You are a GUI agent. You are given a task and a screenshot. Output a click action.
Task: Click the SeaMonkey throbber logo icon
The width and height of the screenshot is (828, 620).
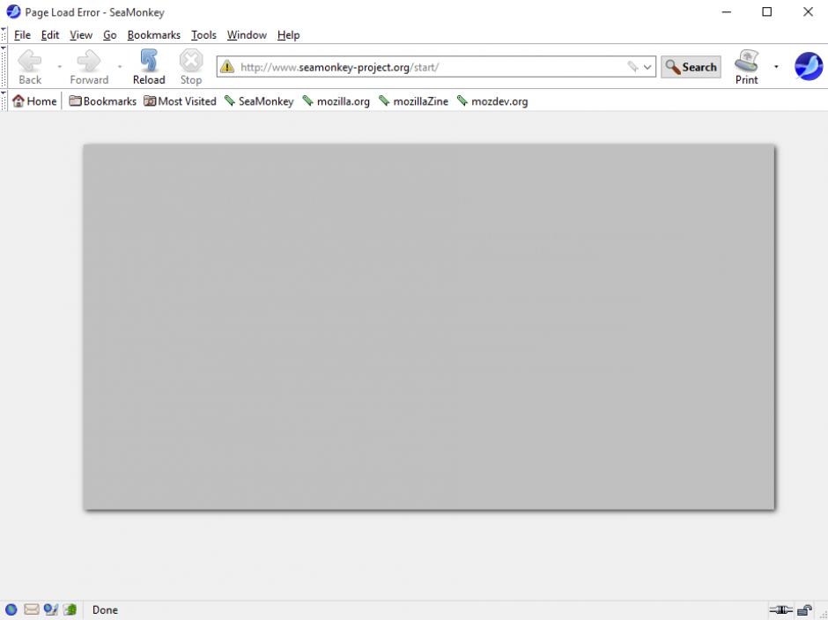(808, 67)
